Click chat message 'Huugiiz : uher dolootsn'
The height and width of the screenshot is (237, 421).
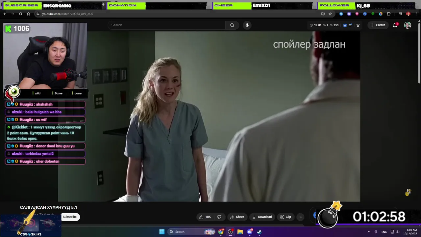[x=45, y=161]
